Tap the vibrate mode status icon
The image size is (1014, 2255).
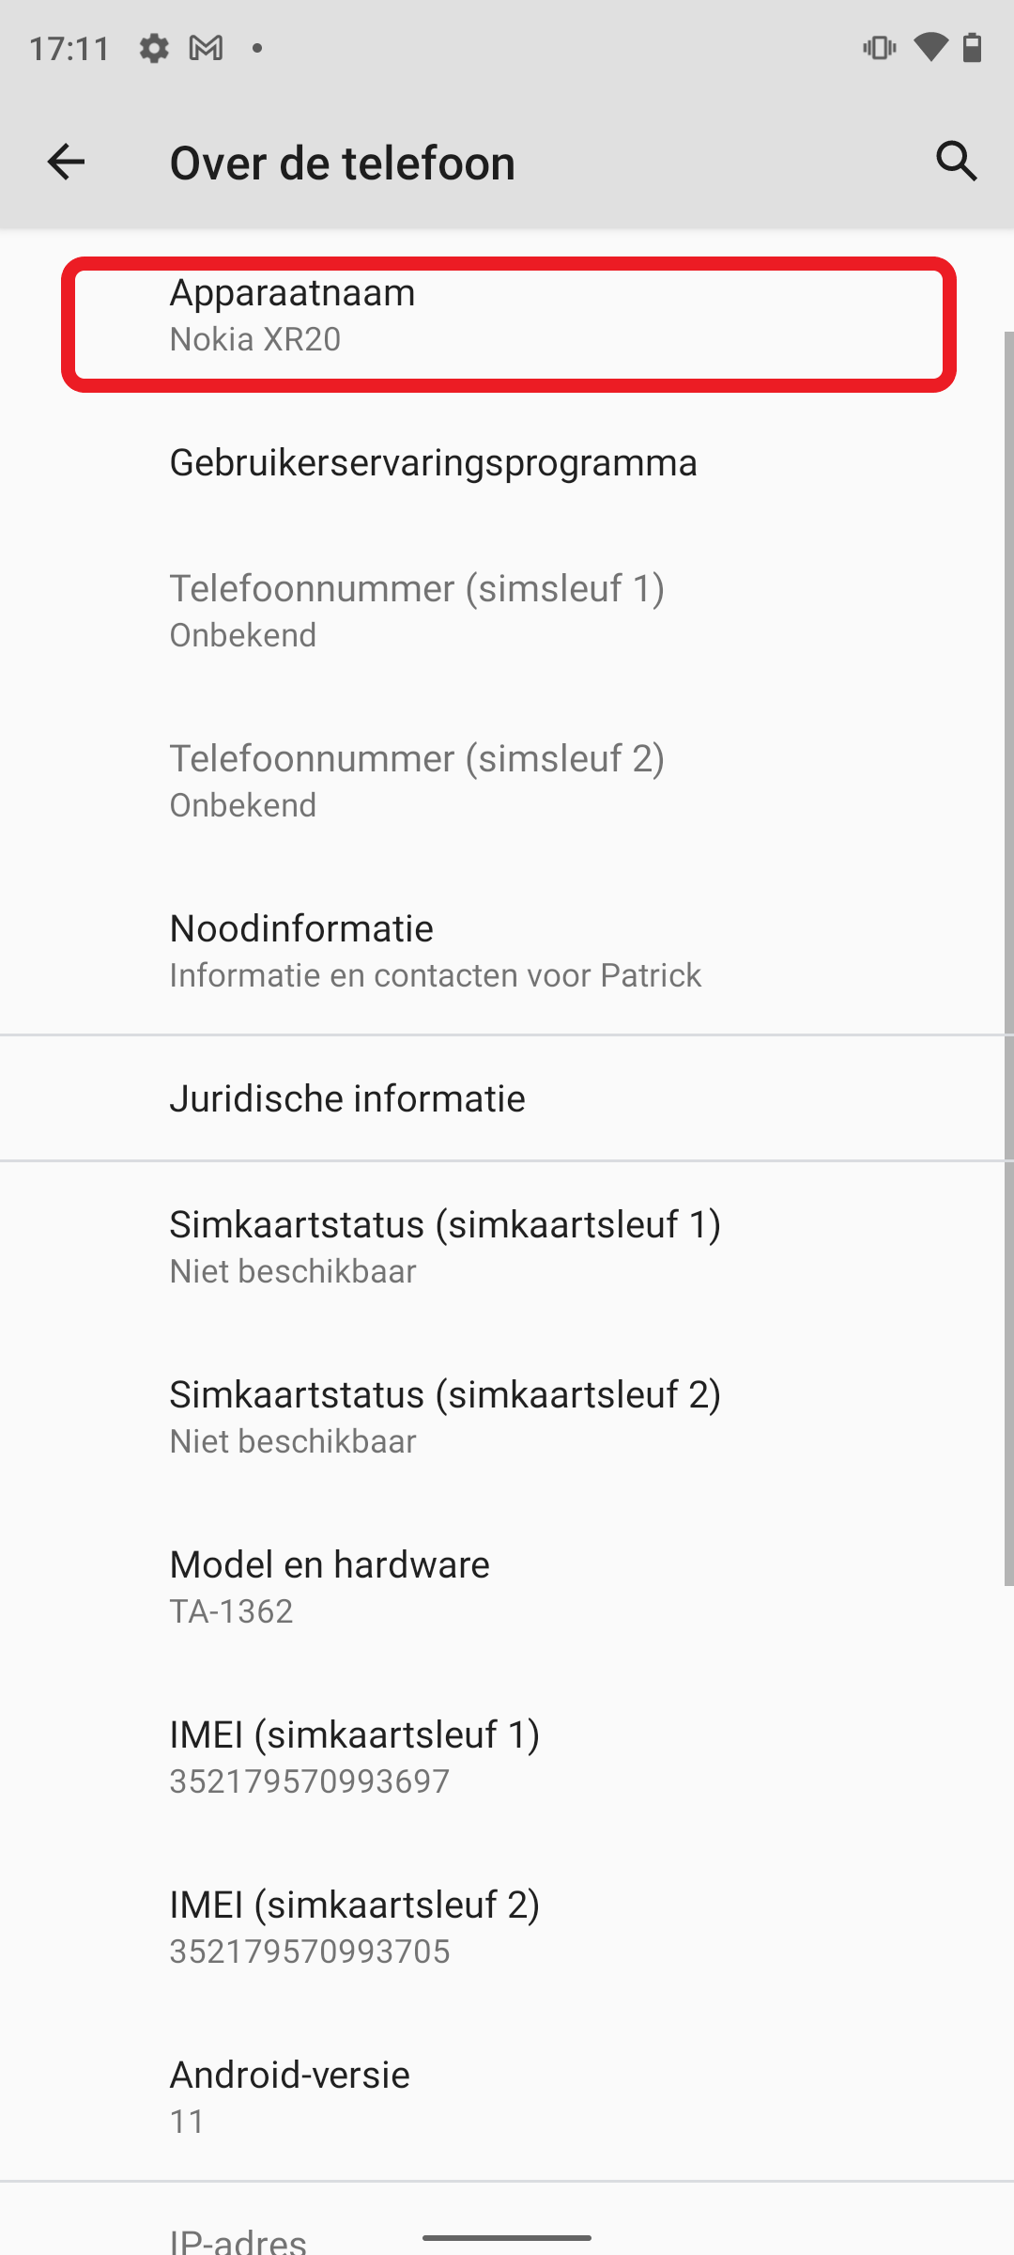(879, 48)
